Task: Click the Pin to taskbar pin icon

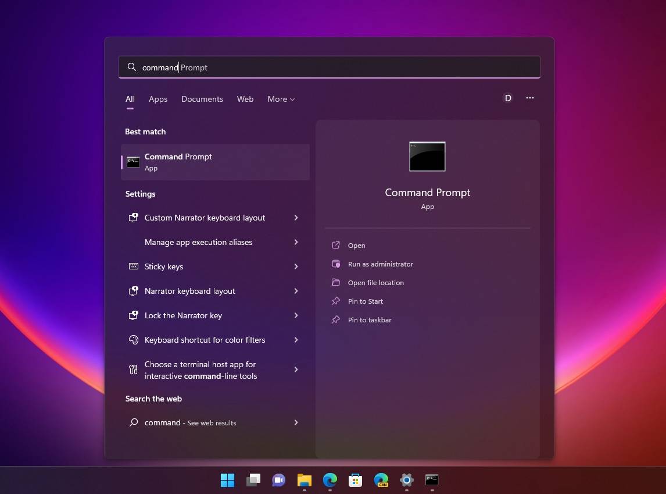Action: coord(336,319)
